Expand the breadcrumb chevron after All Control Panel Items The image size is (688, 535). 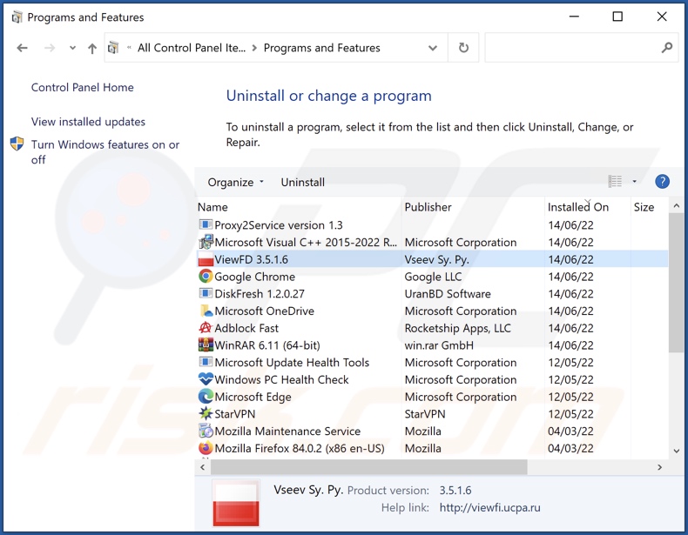[x=254, y=48]
